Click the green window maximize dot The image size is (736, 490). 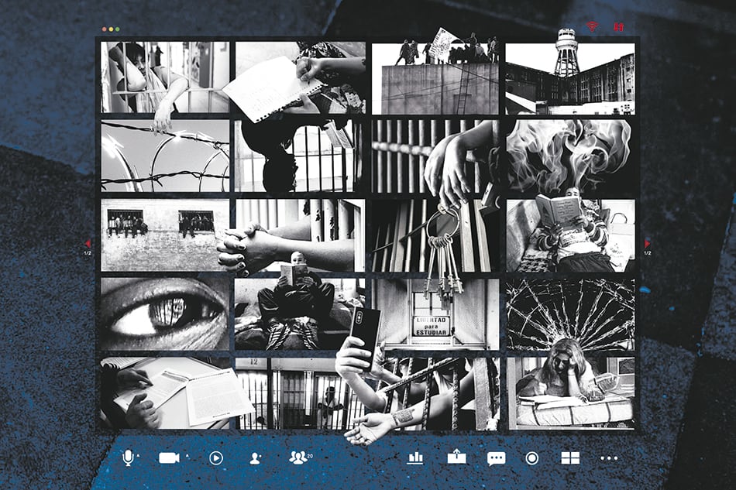pyautogui.click(x=117, y=29)
